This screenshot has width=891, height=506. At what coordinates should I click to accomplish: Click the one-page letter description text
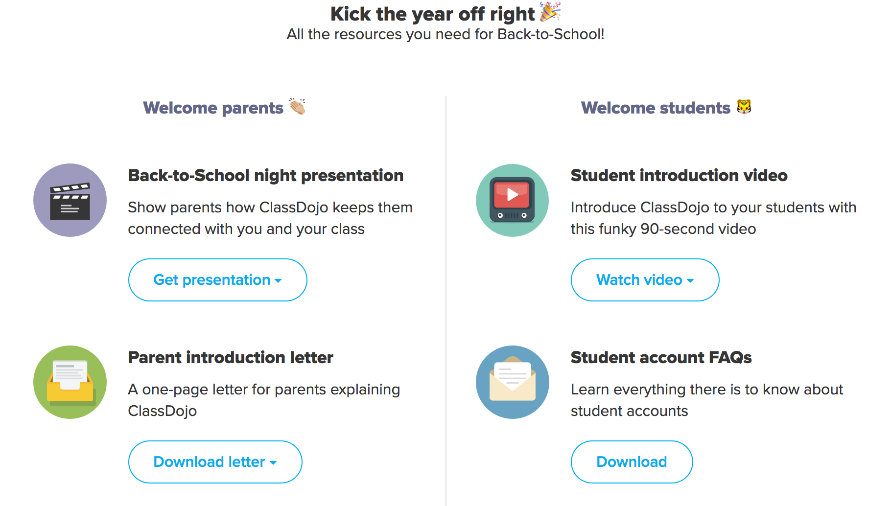click(264, 400)
